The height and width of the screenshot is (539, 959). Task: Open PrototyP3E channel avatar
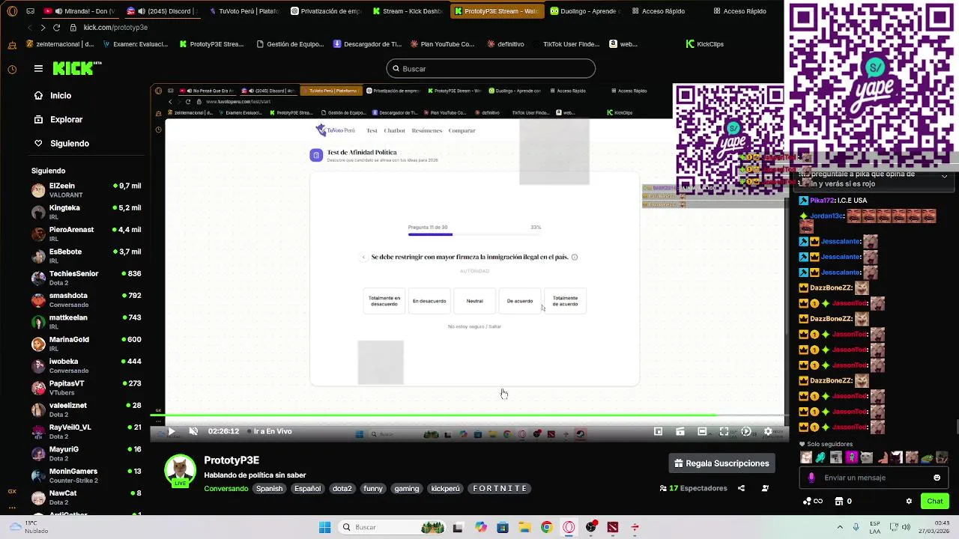(180, 471)
